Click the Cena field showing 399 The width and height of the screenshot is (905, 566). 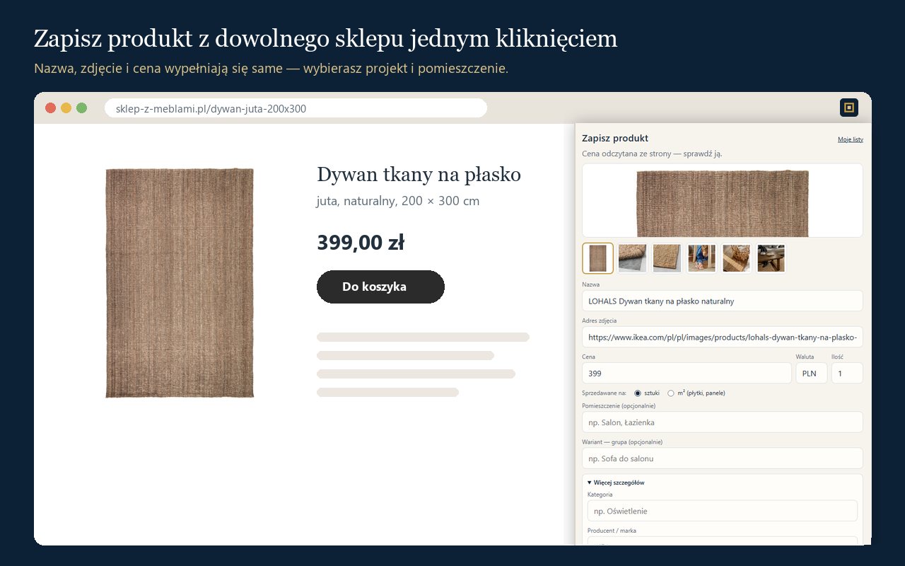687,373
